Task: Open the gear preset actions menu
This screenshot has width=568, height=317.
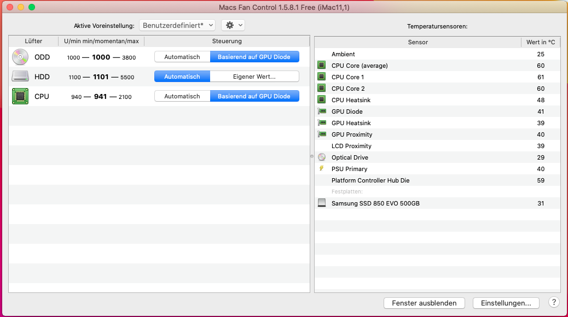Action: coord(233,25)
